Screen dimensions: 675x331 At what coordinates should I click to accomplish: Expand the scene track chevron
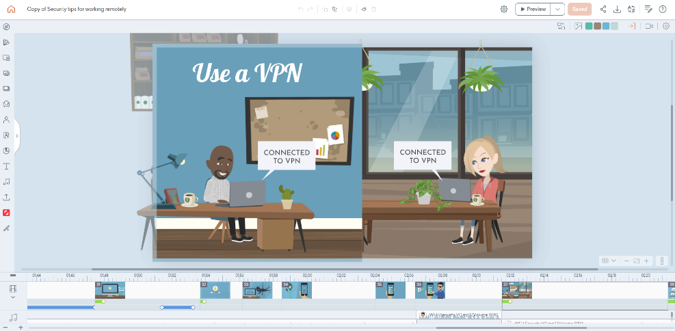(x=13, y=297)
